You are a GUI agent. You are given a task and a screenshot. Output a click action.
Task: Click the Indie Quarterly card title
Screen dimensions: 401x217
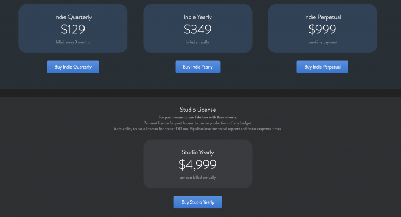pyautogui.click(x=73, y=17)
